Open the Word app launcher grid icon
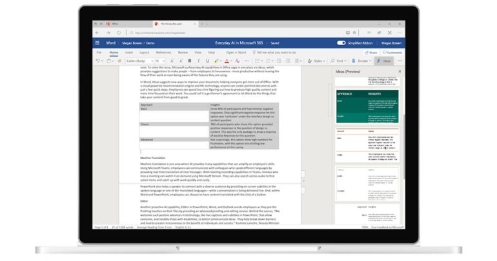The height and width of the screenshot is (261, 497). [x=97, y=43]
